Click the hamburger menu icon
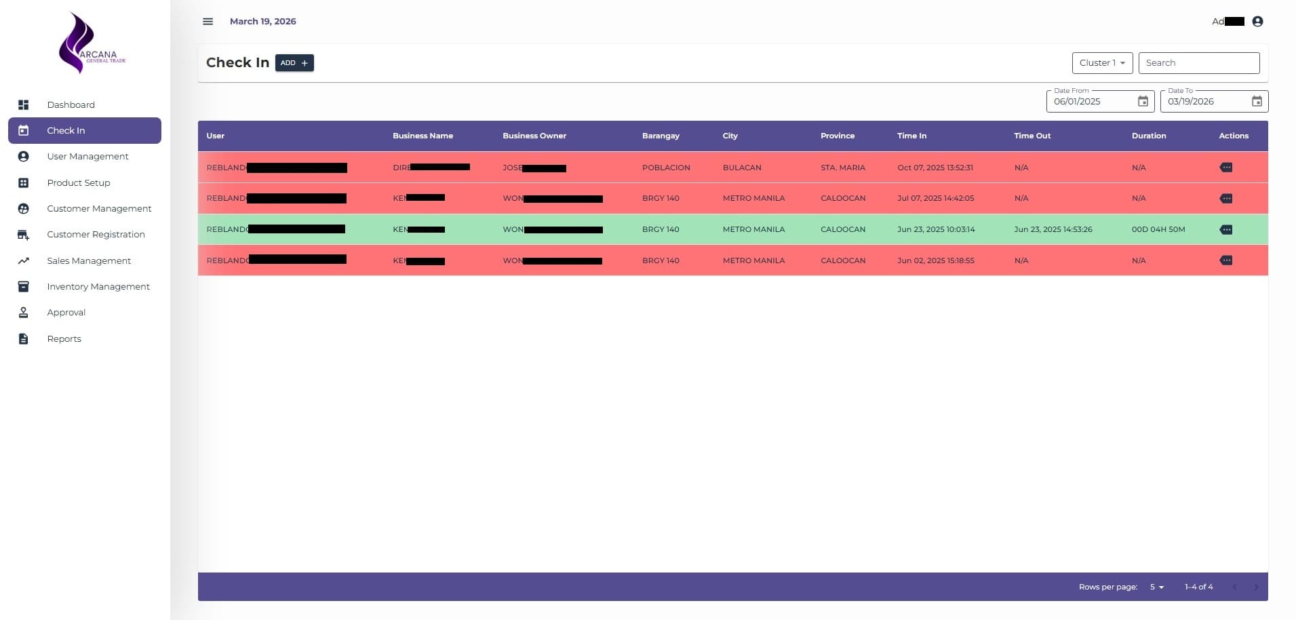1296x620 pixels. (x=208, y=22)
